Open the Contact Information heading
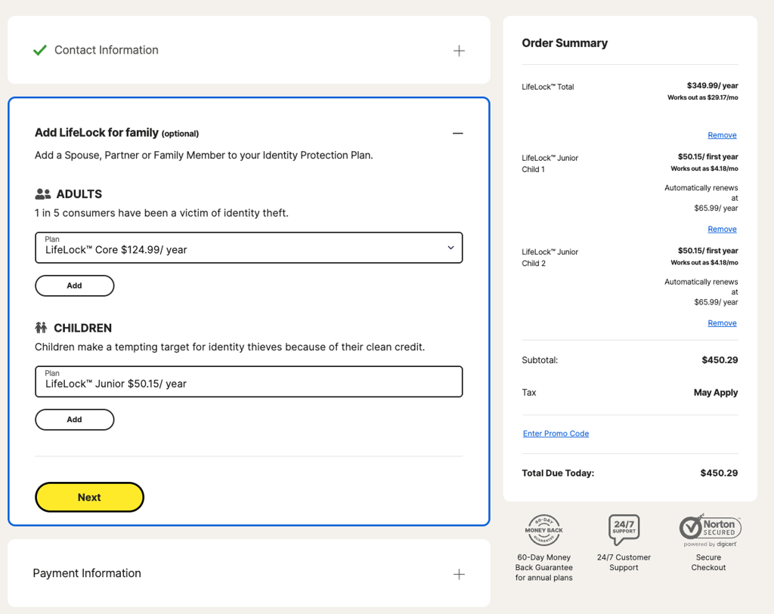Screen dimensions: 774x614 [106, 50]
